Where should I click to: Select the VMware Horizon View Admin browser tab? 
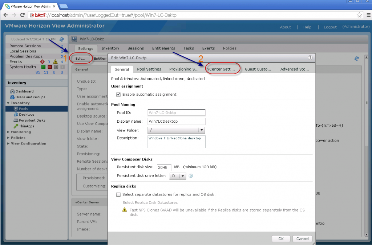[30, 7]
